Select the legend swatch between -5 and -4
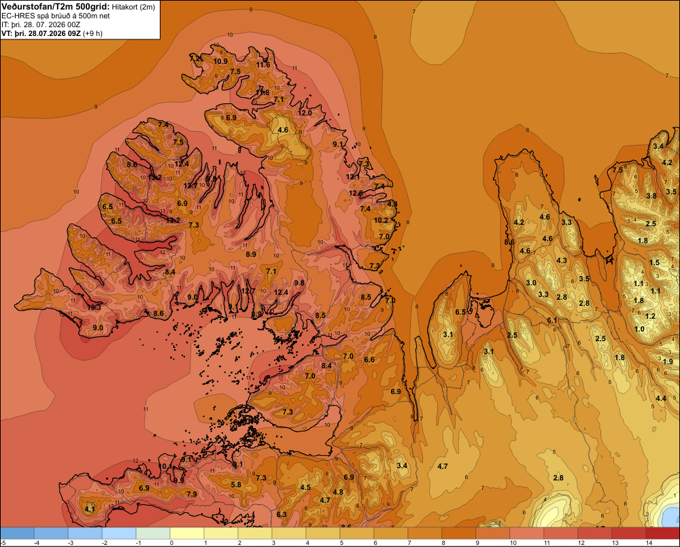 coord(18,533)
